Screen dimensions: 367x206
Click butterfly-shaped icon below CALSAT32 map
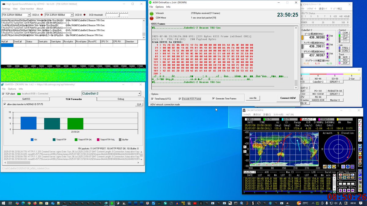[x=325, y=167]
